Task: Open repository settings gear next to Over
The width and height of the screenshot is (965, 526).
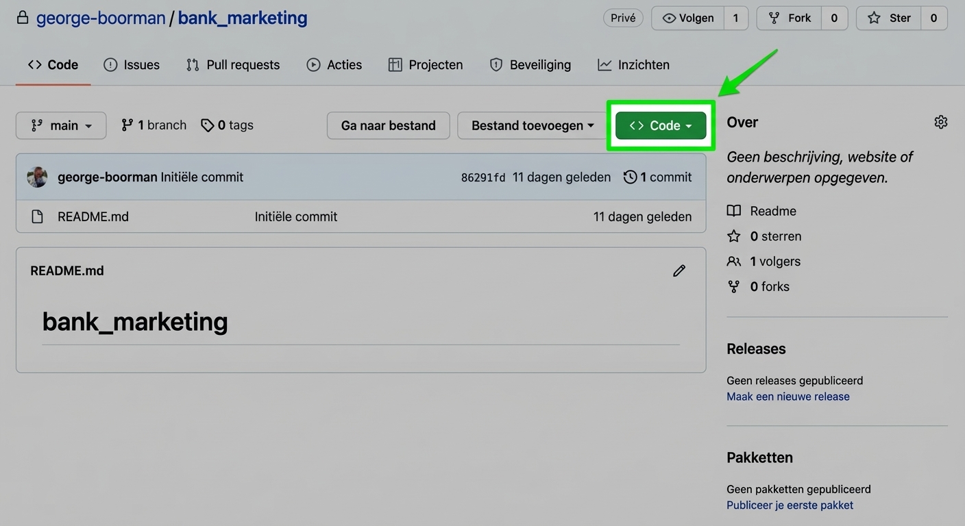Action: point(941,122)
